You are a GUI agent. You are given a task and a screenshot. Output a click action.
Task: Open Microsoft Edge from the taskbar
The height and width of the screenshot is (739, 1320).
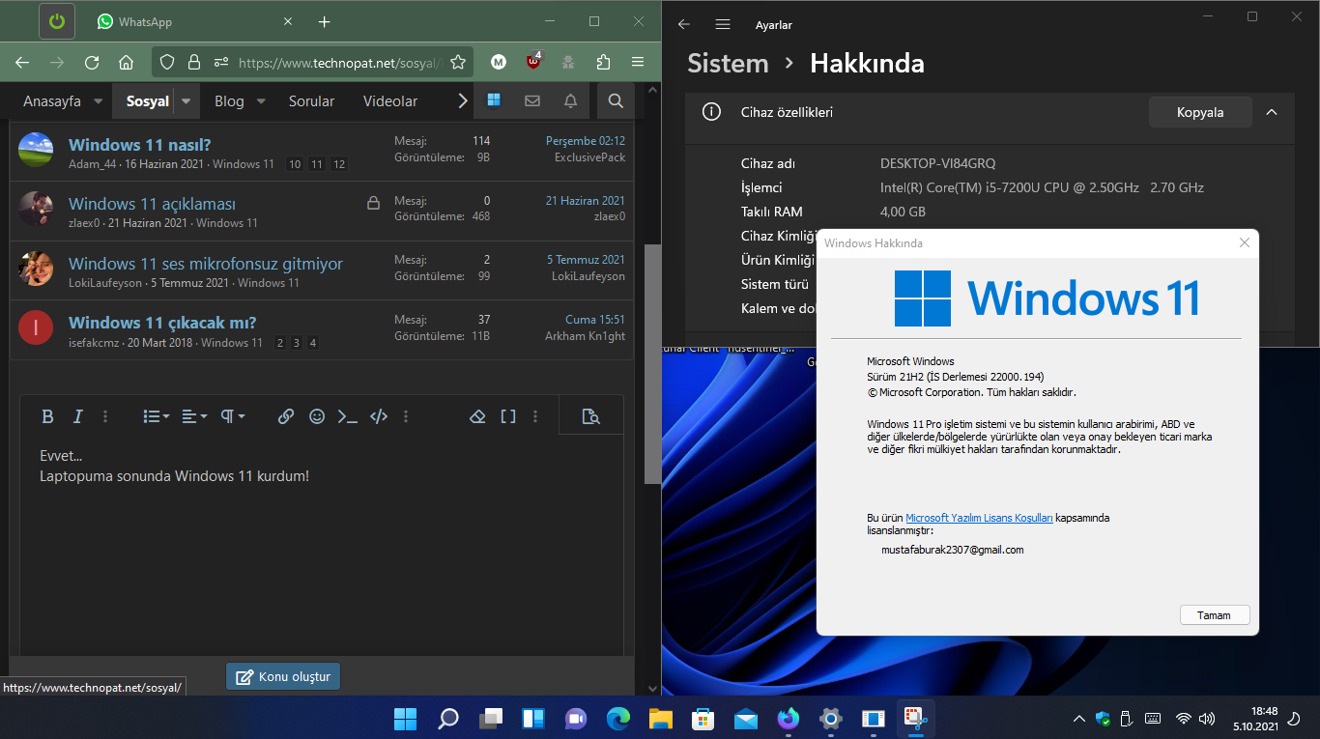[618, 718]
